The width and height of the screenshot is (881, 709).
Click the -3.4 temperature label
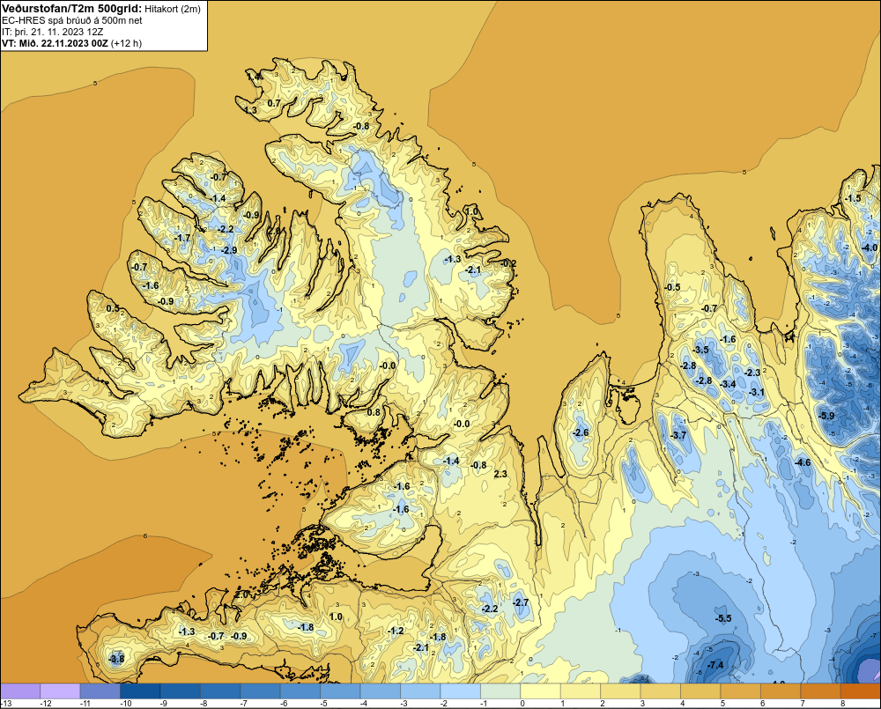click(x=729, y=384)
